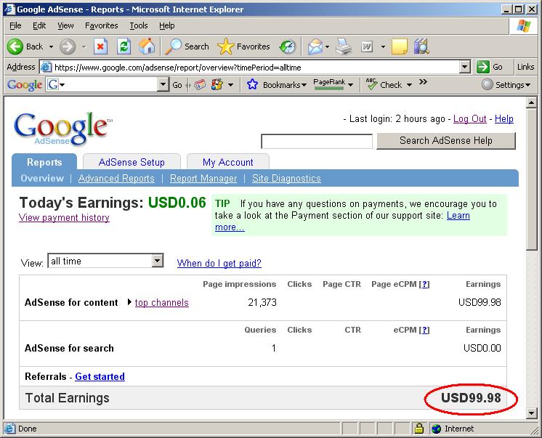Click the Forward arrow icon

click(68, 46)
